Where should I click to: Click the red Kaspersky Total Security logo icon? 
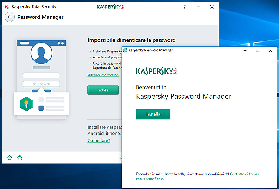point(6,7)
